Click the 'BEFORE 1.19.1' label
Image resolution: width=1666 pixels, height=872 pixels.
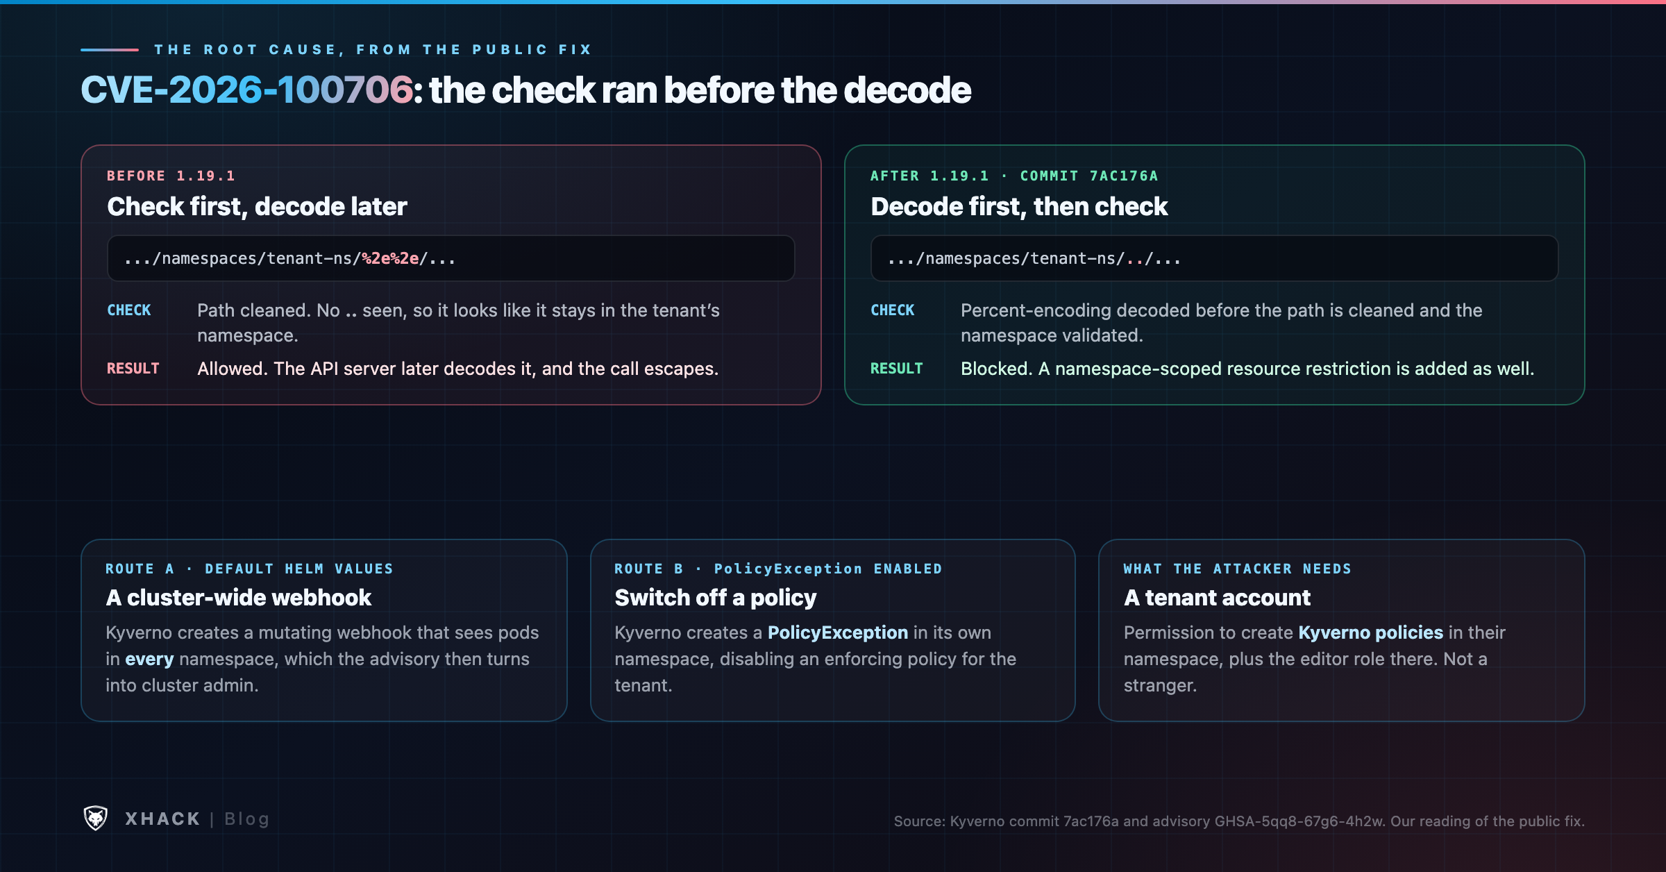click(171, 176)
